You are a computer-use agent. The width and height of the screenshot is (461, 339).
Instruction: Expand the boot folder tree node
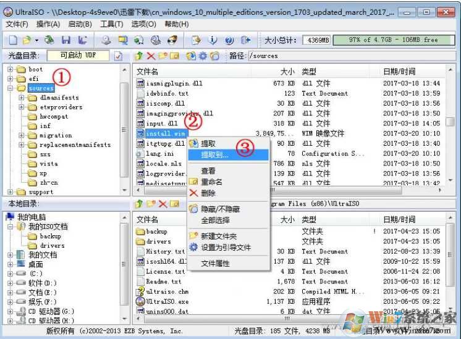click(x=11, y=70)
